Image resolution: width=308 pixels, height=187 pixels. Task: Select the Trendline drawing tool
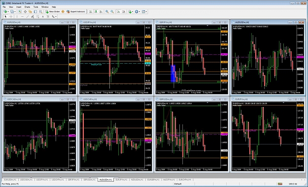28,17
